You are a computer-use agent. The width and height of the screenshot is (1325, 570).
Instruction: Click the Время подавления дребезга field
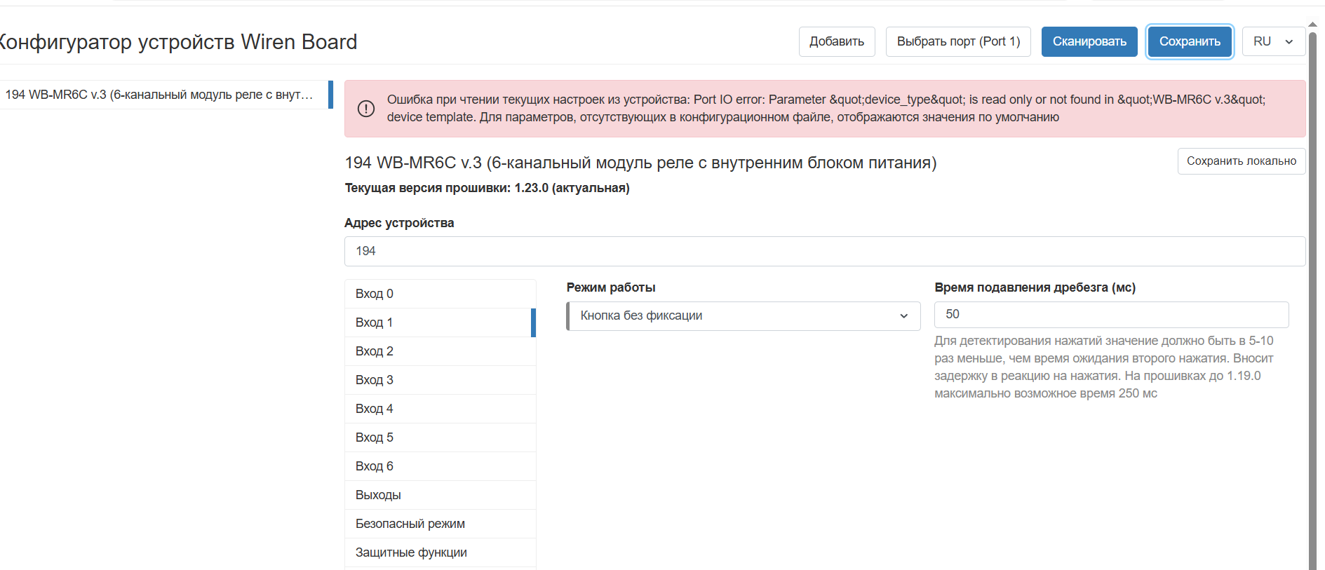(1110, 315)
